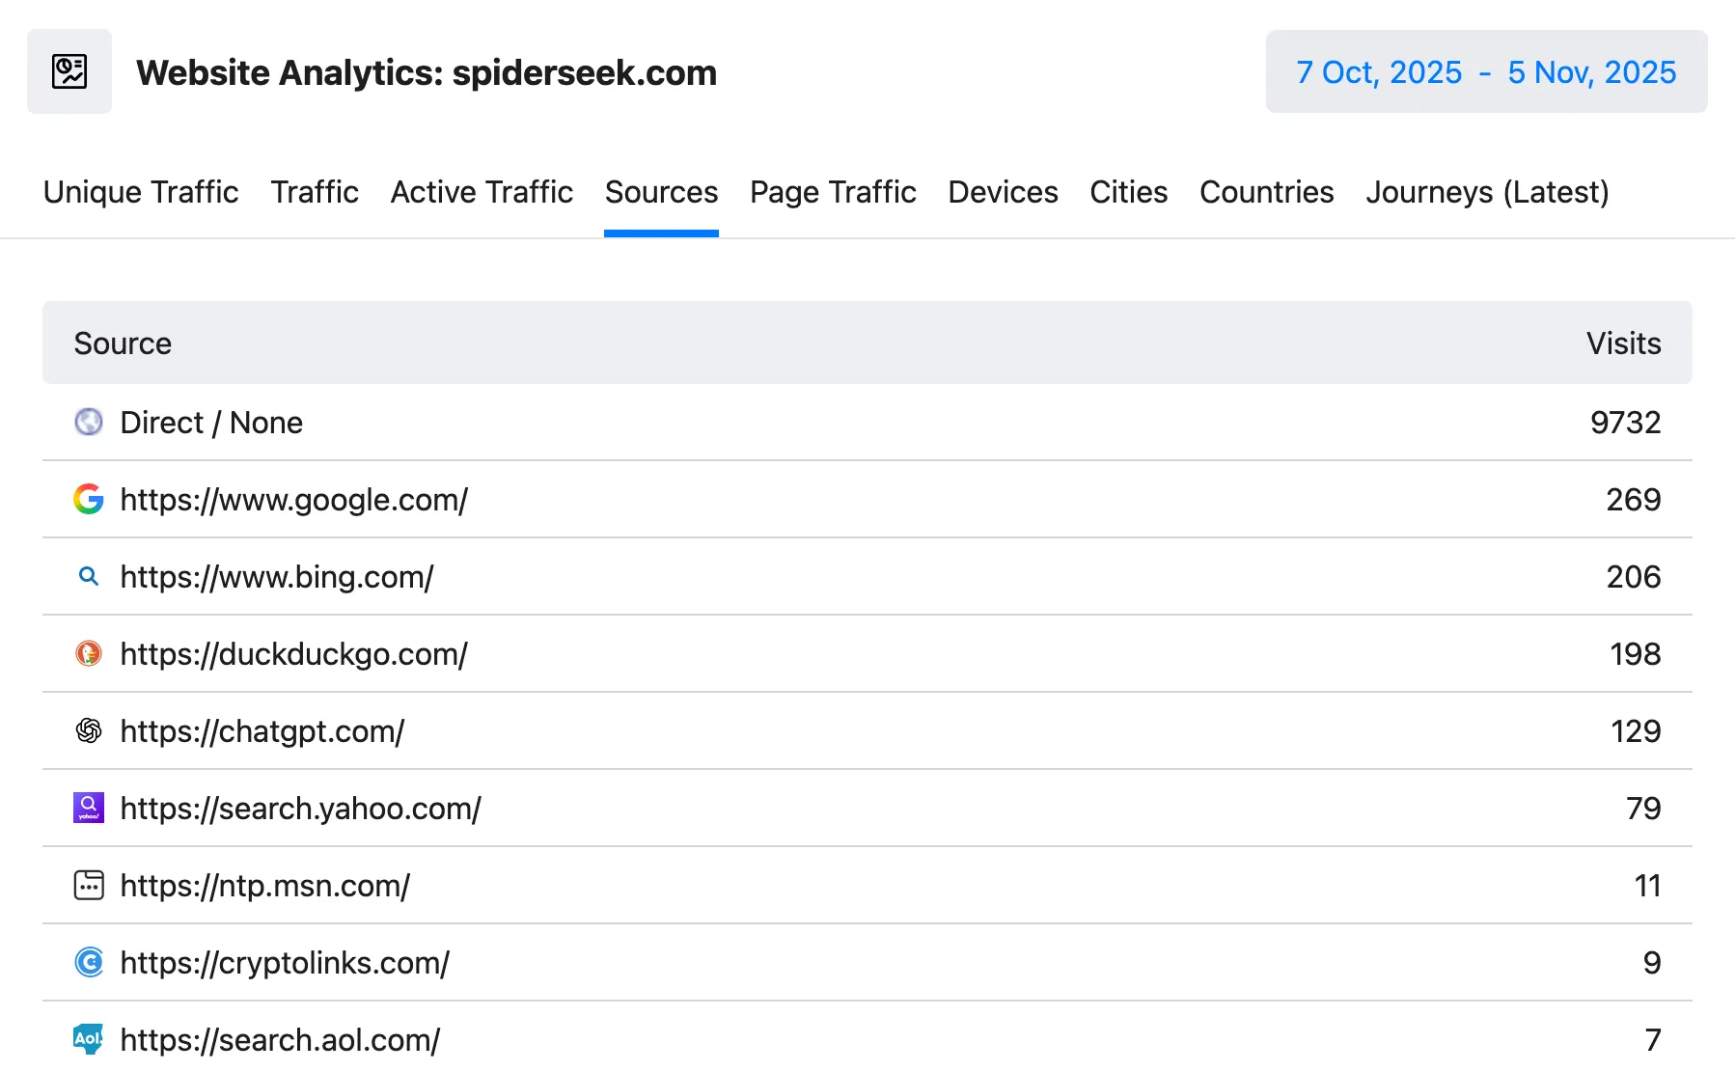Open the Page Traffic tab
The height and width of the screenshot is (1071, 1735).
[x=833, y=192]
